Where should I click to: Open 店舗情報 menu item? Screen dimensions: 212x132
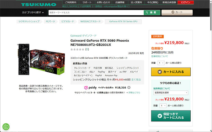pos(120,2)
